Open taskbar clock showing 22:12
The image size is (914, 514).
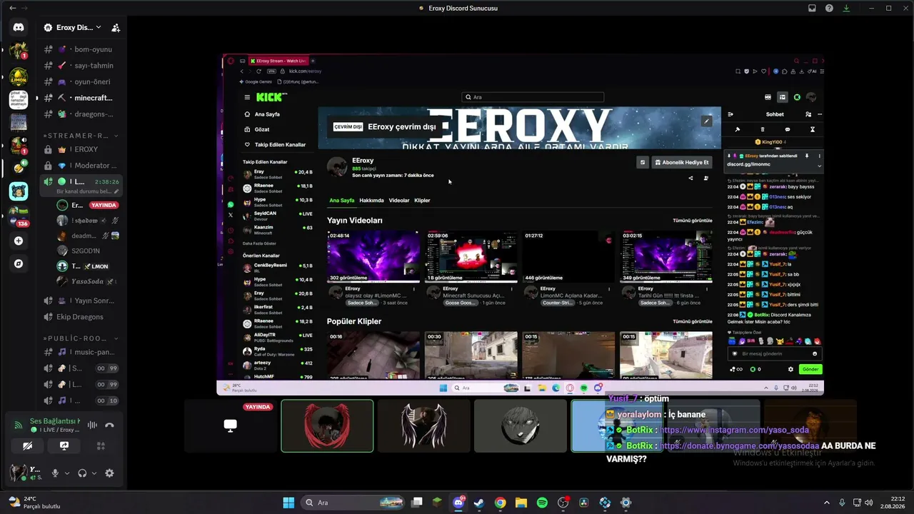pyautogui.click(x=893, y=503)
